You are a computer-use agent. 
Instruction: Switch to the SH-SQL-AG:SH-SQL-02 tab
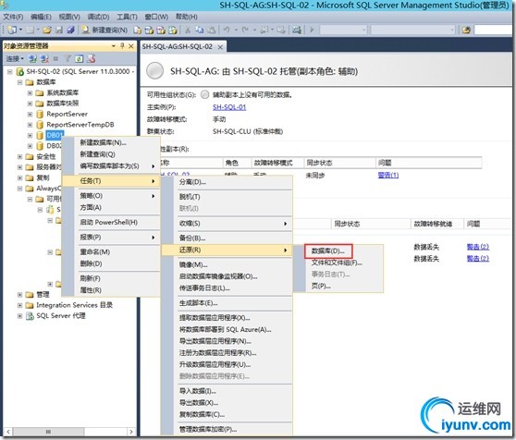point(178,47)
